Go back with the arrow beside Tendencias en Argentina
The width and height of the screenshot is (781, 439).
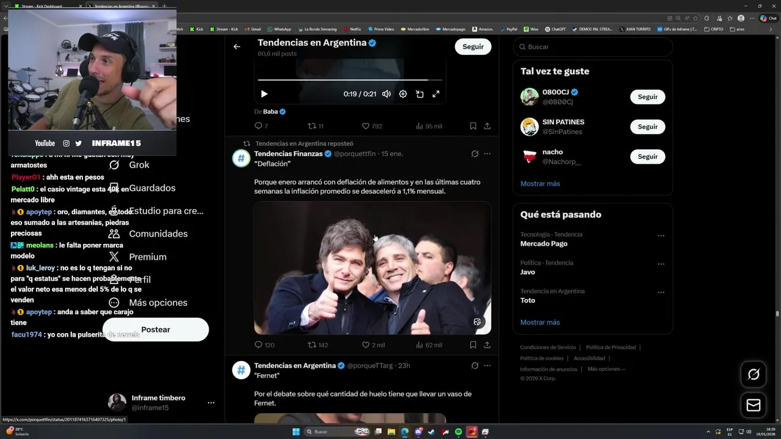(x=237, y=46)
